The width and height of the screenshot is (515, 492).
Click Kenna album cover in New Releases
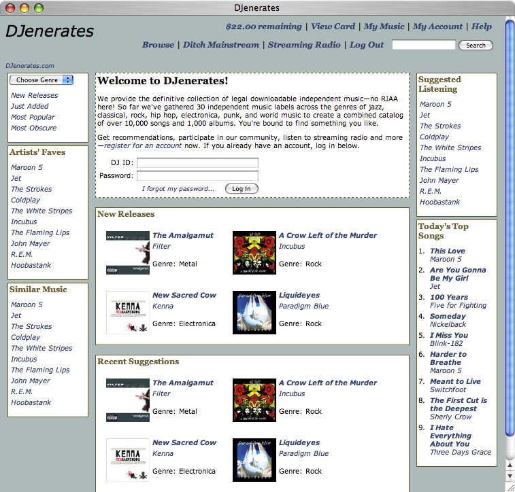[128, 313]
